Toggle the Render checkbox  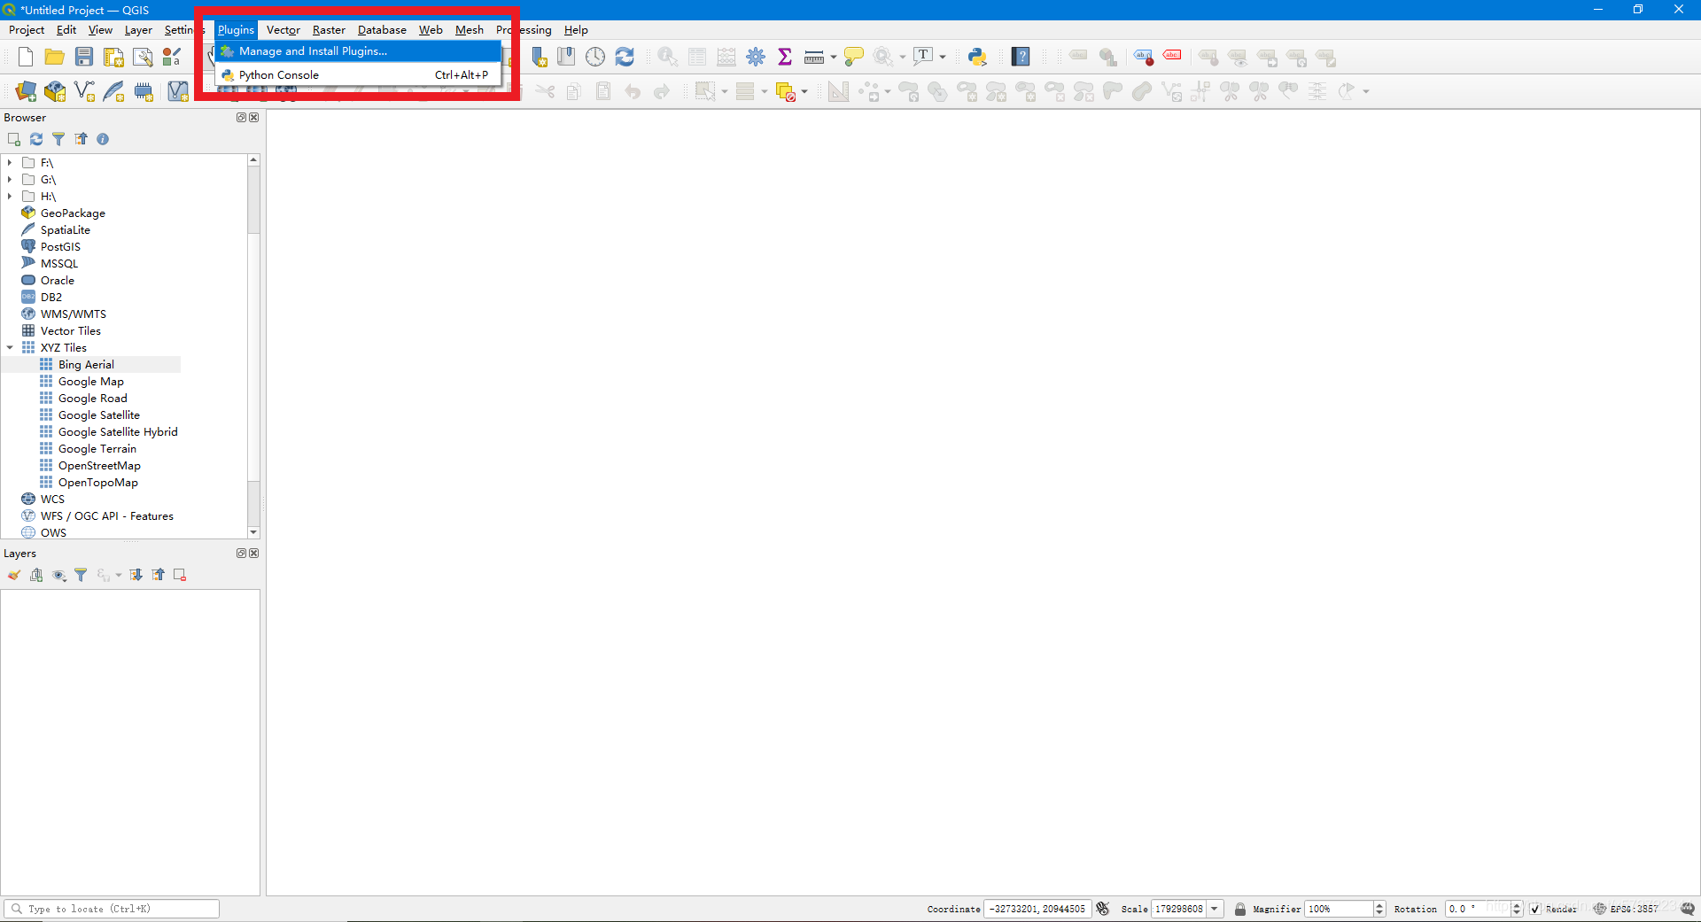pyautogui.click(x=1535, y=910)
